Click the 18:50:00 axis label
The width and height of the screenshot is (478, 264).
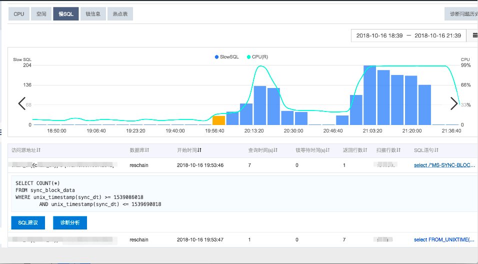(56, 131)
